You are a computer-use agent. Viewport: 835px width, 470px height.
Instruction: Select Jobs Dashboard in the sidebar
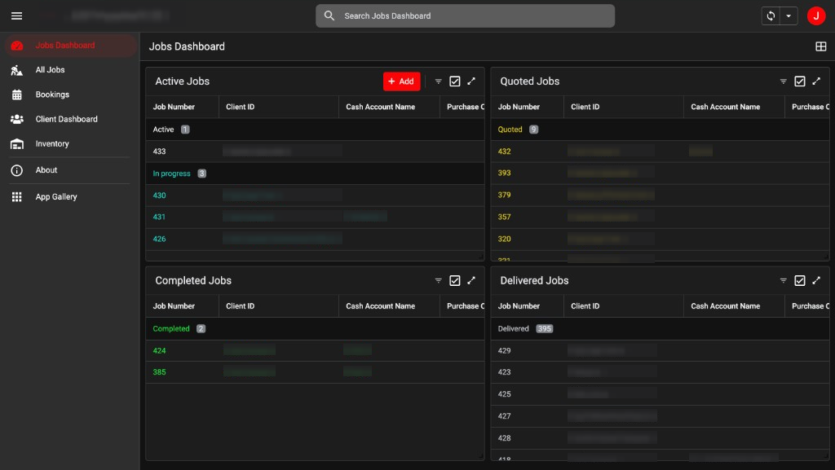[x=70, y=46]
